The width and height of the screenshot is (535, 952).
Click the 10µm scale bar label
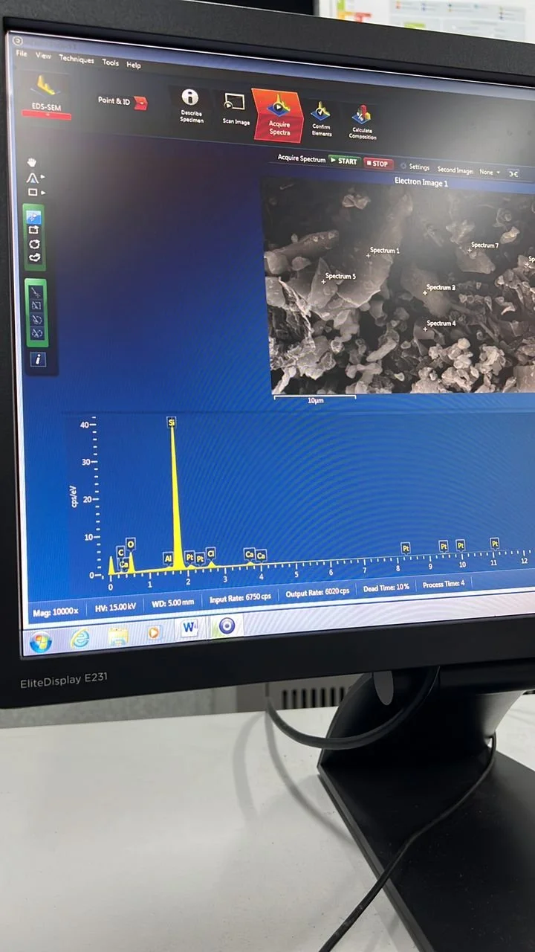tap(315, 401)
